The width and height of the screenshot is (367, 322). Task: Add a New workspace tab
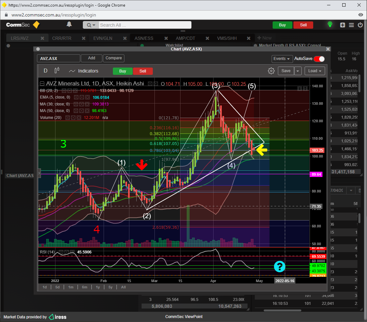pos(264,38)
